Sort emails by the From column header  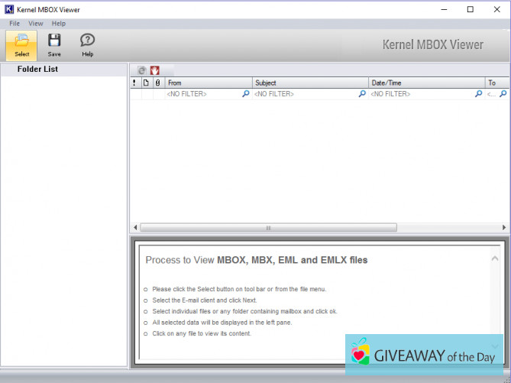pyautogui.click(x=208, y=83)
